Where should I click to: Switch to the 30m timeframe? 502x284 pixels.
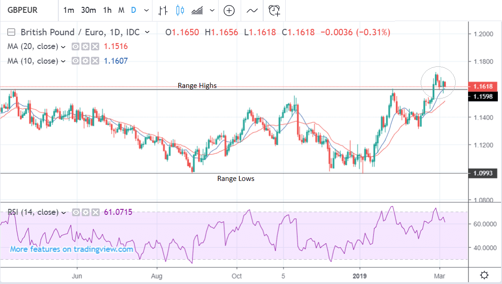click(88, 10)
